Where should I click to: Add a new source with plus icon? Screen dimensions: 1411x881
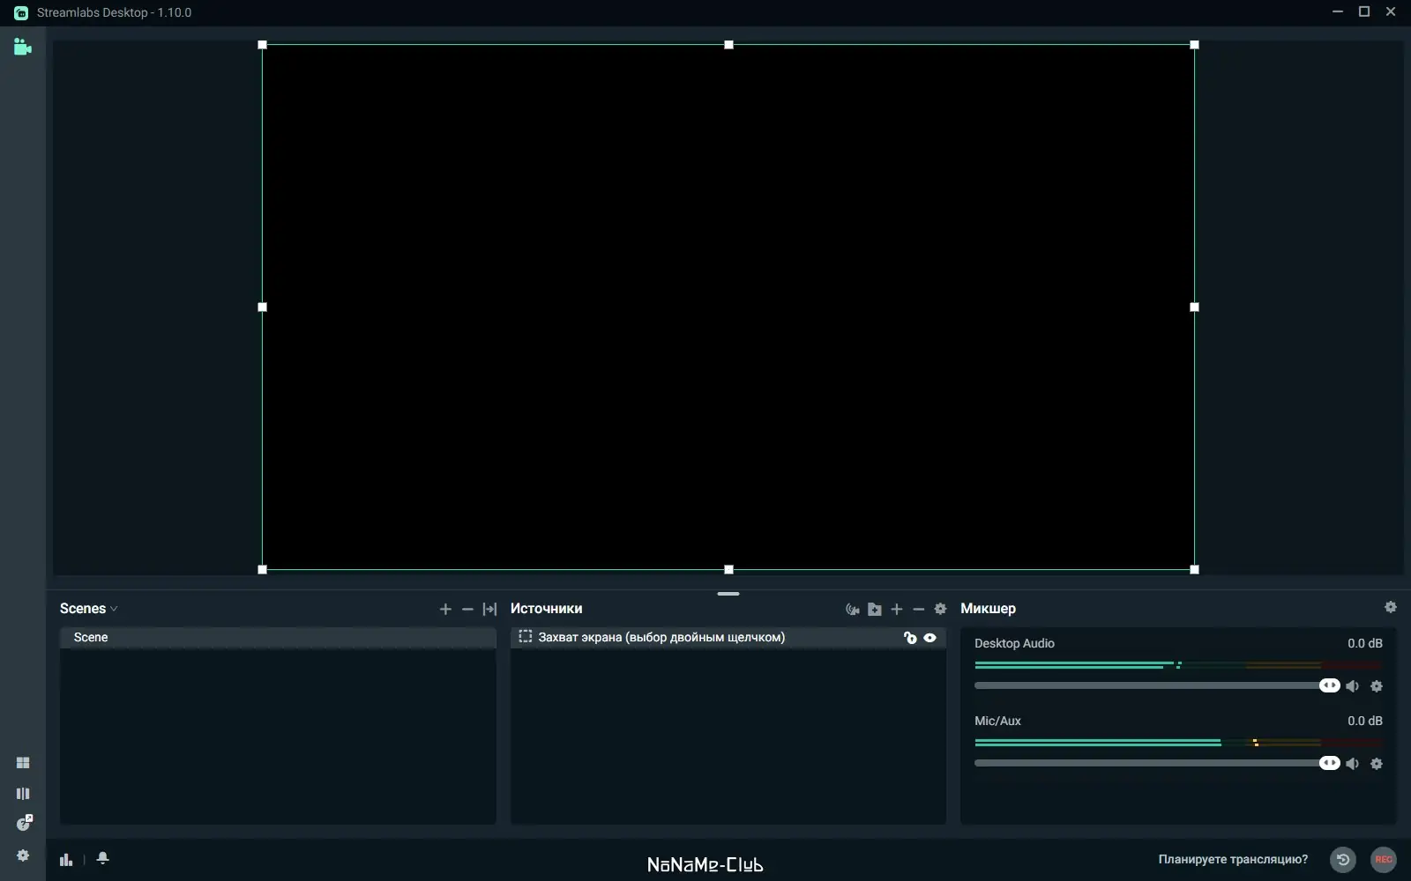pyautogui.click(x=897, y=609)
